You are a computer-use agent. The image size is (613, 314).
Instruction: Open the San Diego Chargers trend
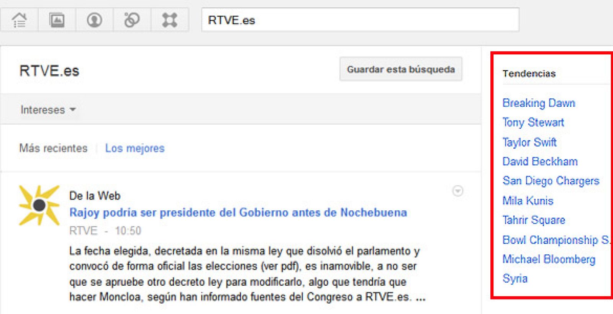551,181
